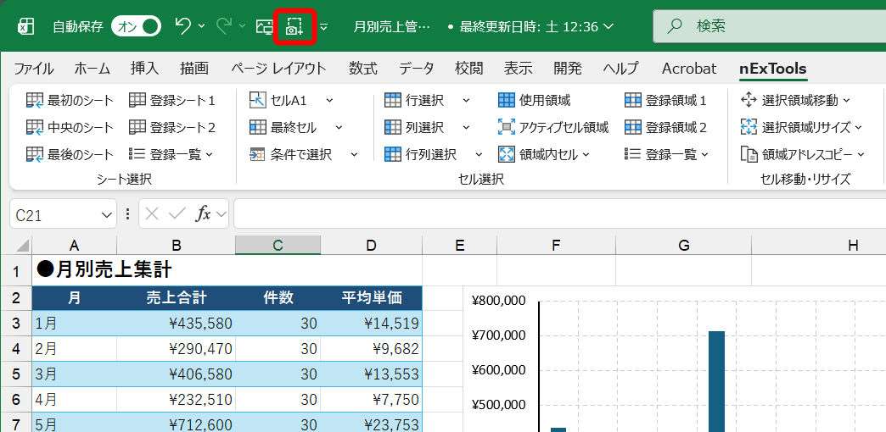
Task: Expand the セルA1 dropdown arrow
Action: pyautogui.click(x=329, y=101)
